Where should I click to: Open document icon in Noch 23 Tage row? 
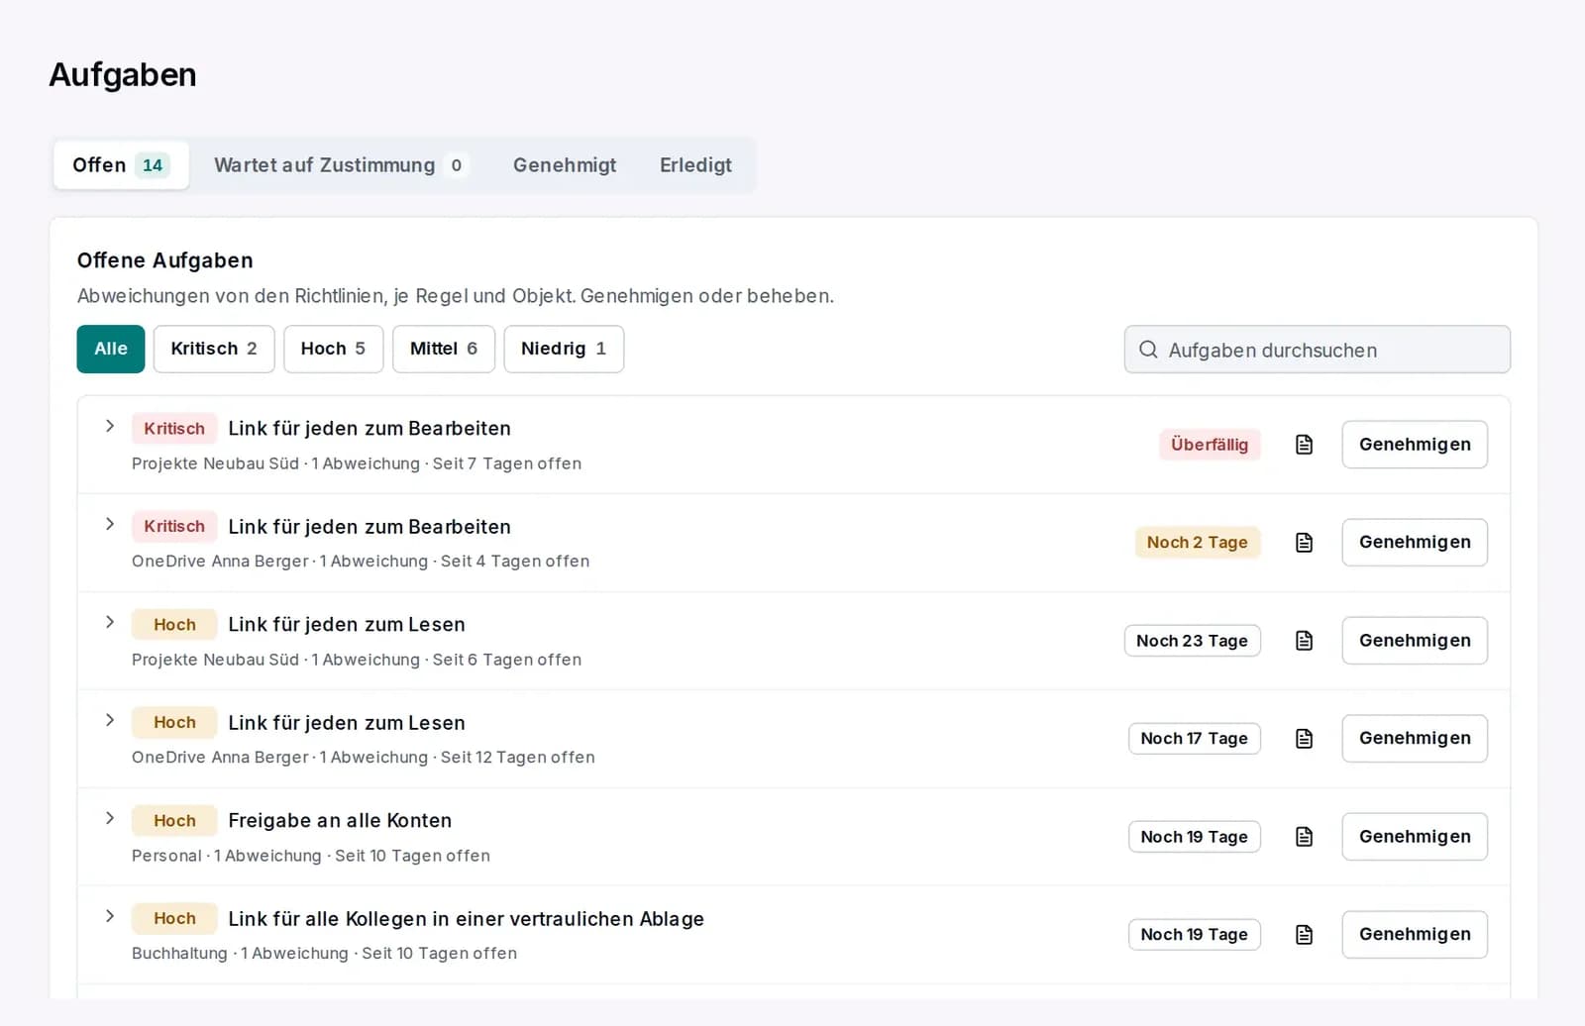pyautogui.click(x=1304, y=641)
